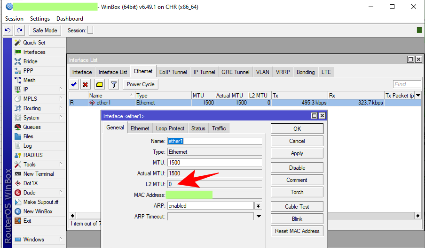Open the Dot1X sidebar entry
The height and width of the screenshot is (248, 425).
tap(31, 183)
